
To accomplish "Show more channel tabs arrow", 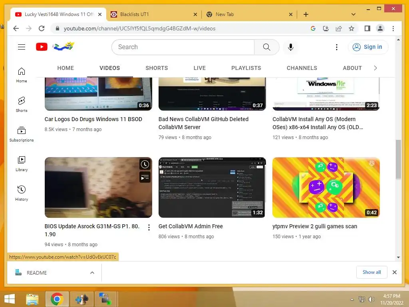I will pyautogui.click(x=375, y=68).
